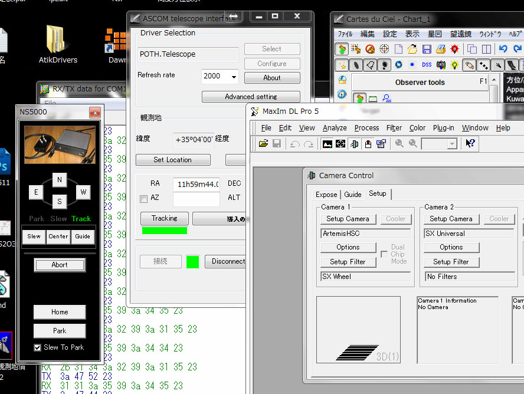Screen dimensions: 524x394
Task: Click the printer icon in Cartes du Ciel
Action: point(441,50)
